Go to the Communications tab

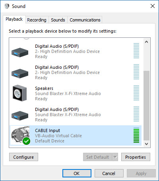[85, 20]
